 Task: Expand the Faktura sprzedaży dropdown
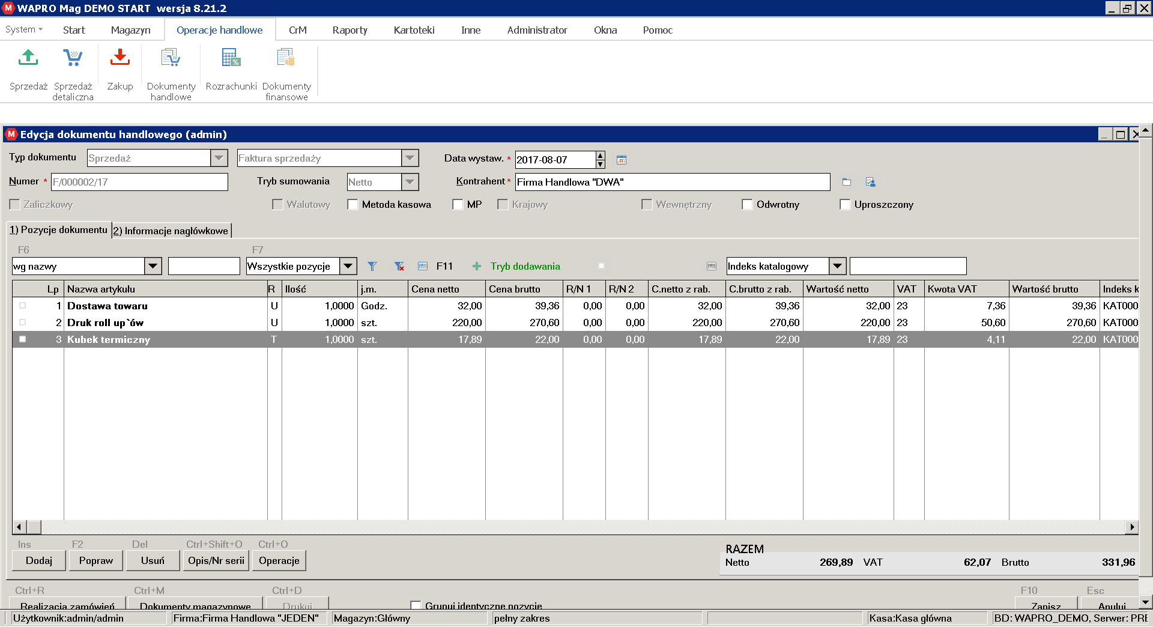410,158
